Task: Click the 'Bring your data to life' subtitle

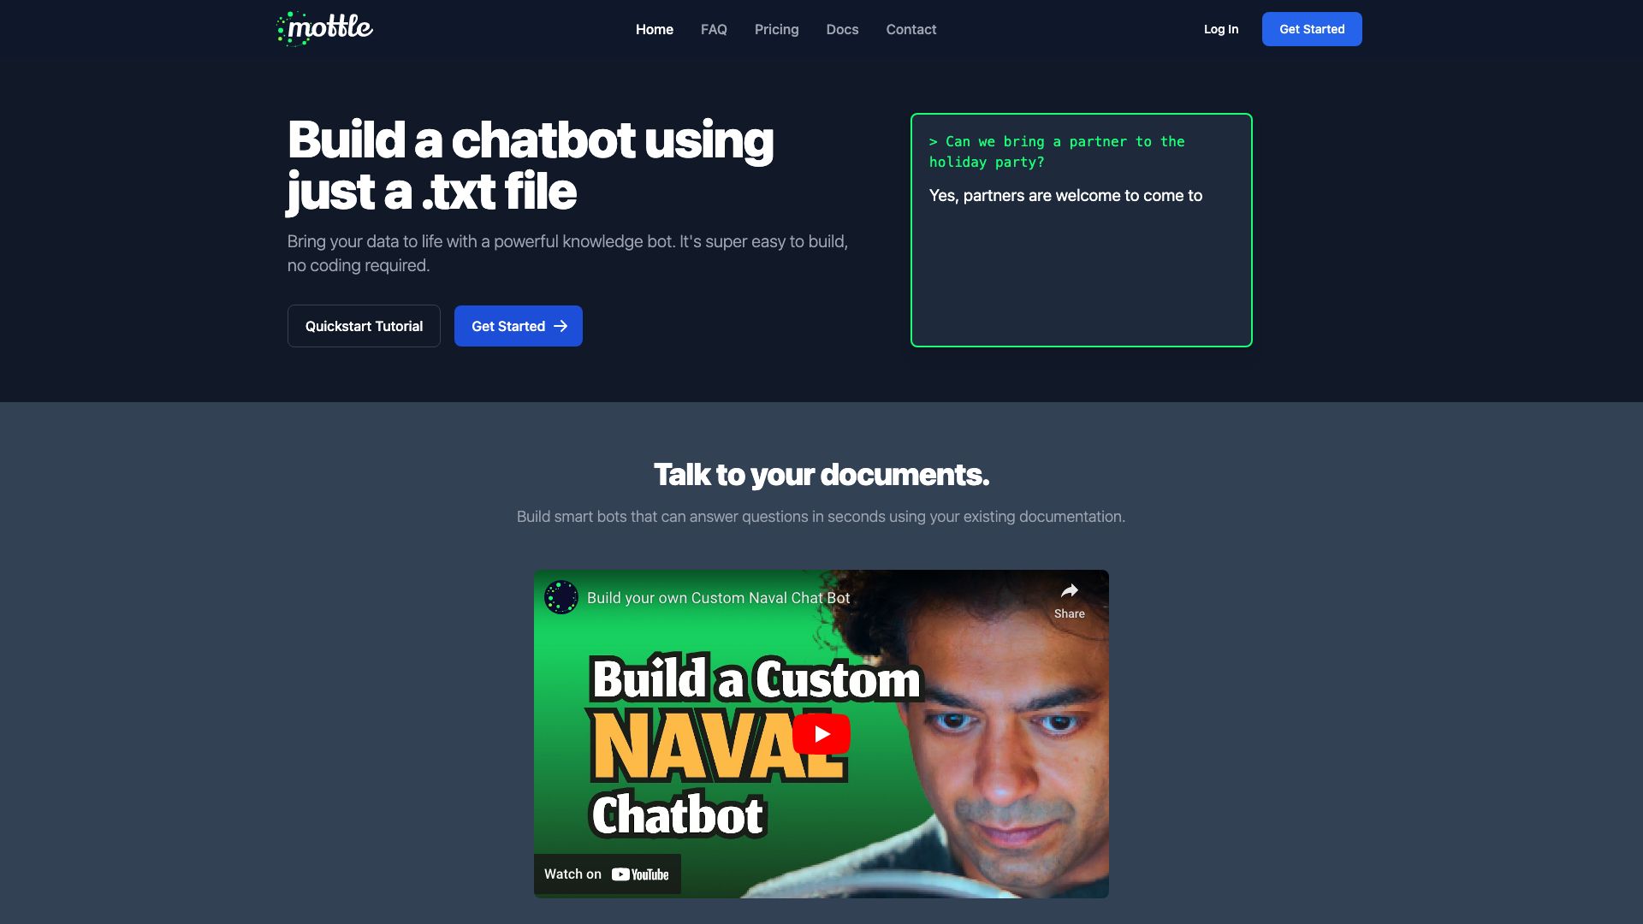Action: (x=567, y=253)
